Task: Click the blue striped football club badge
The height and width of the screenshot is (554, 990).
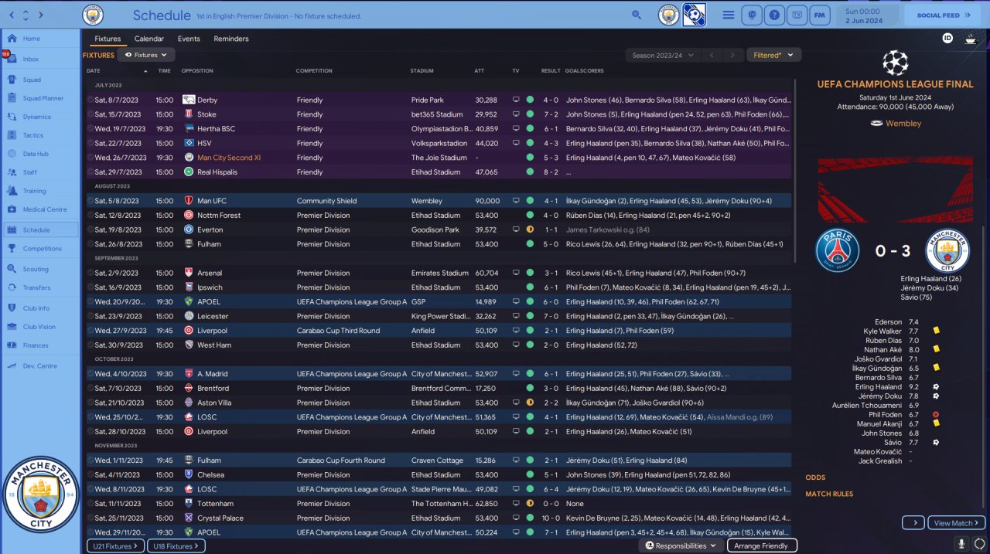Action: (694, 15)
